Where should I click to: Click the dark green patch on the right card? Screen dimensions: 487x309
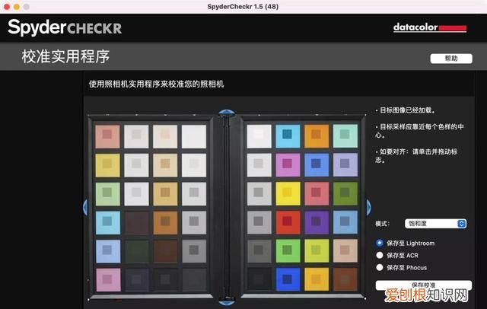(x=345, y=193)
